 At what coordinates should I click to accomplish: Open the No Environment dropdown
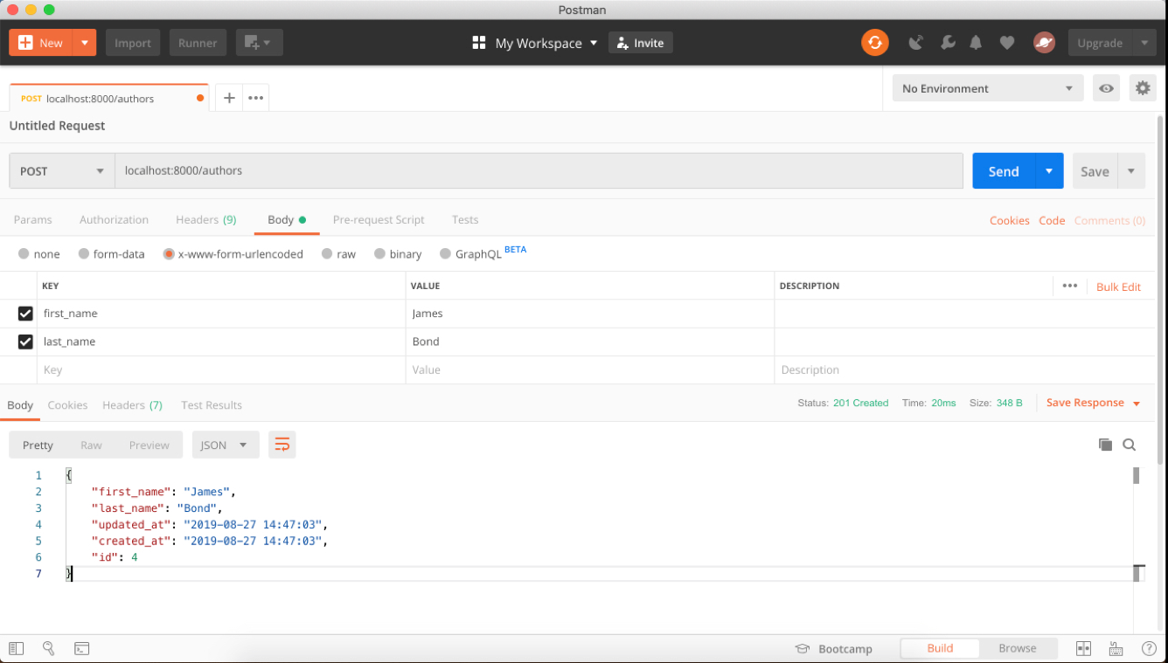click(x=987, y=87)
